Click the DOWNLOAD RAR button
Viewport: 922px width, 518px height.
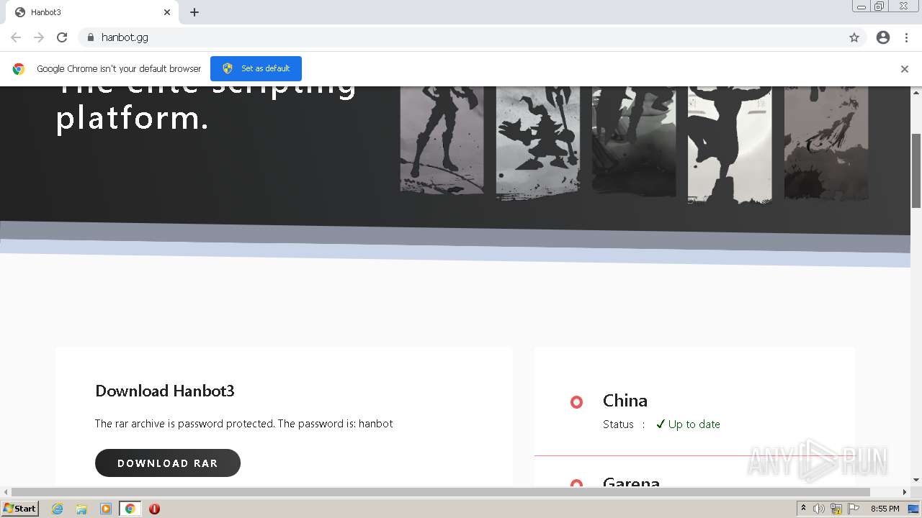[168, 463]
